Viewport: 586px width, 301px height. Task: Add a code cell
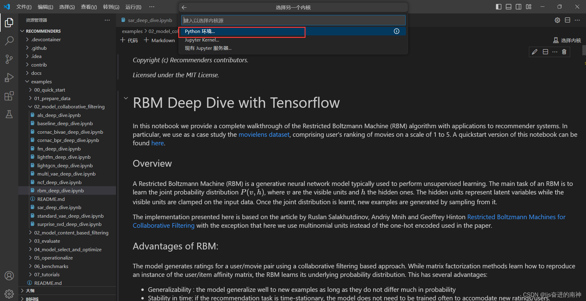[129, 40]
